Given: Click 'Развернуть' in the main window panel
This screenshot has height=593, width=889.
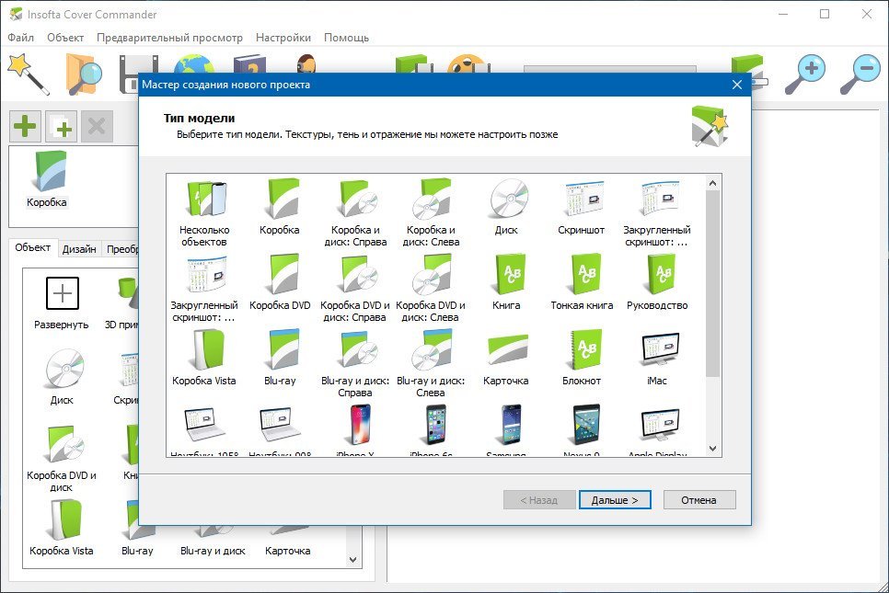Looking at the screenshot, I should click(62, 303).
